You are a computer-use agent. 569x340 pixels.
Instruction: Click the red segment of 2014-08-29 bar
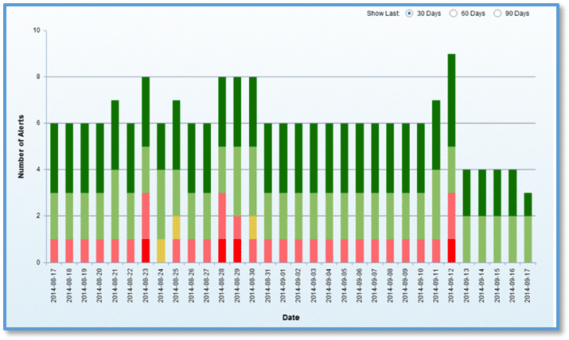pos(237,251)
